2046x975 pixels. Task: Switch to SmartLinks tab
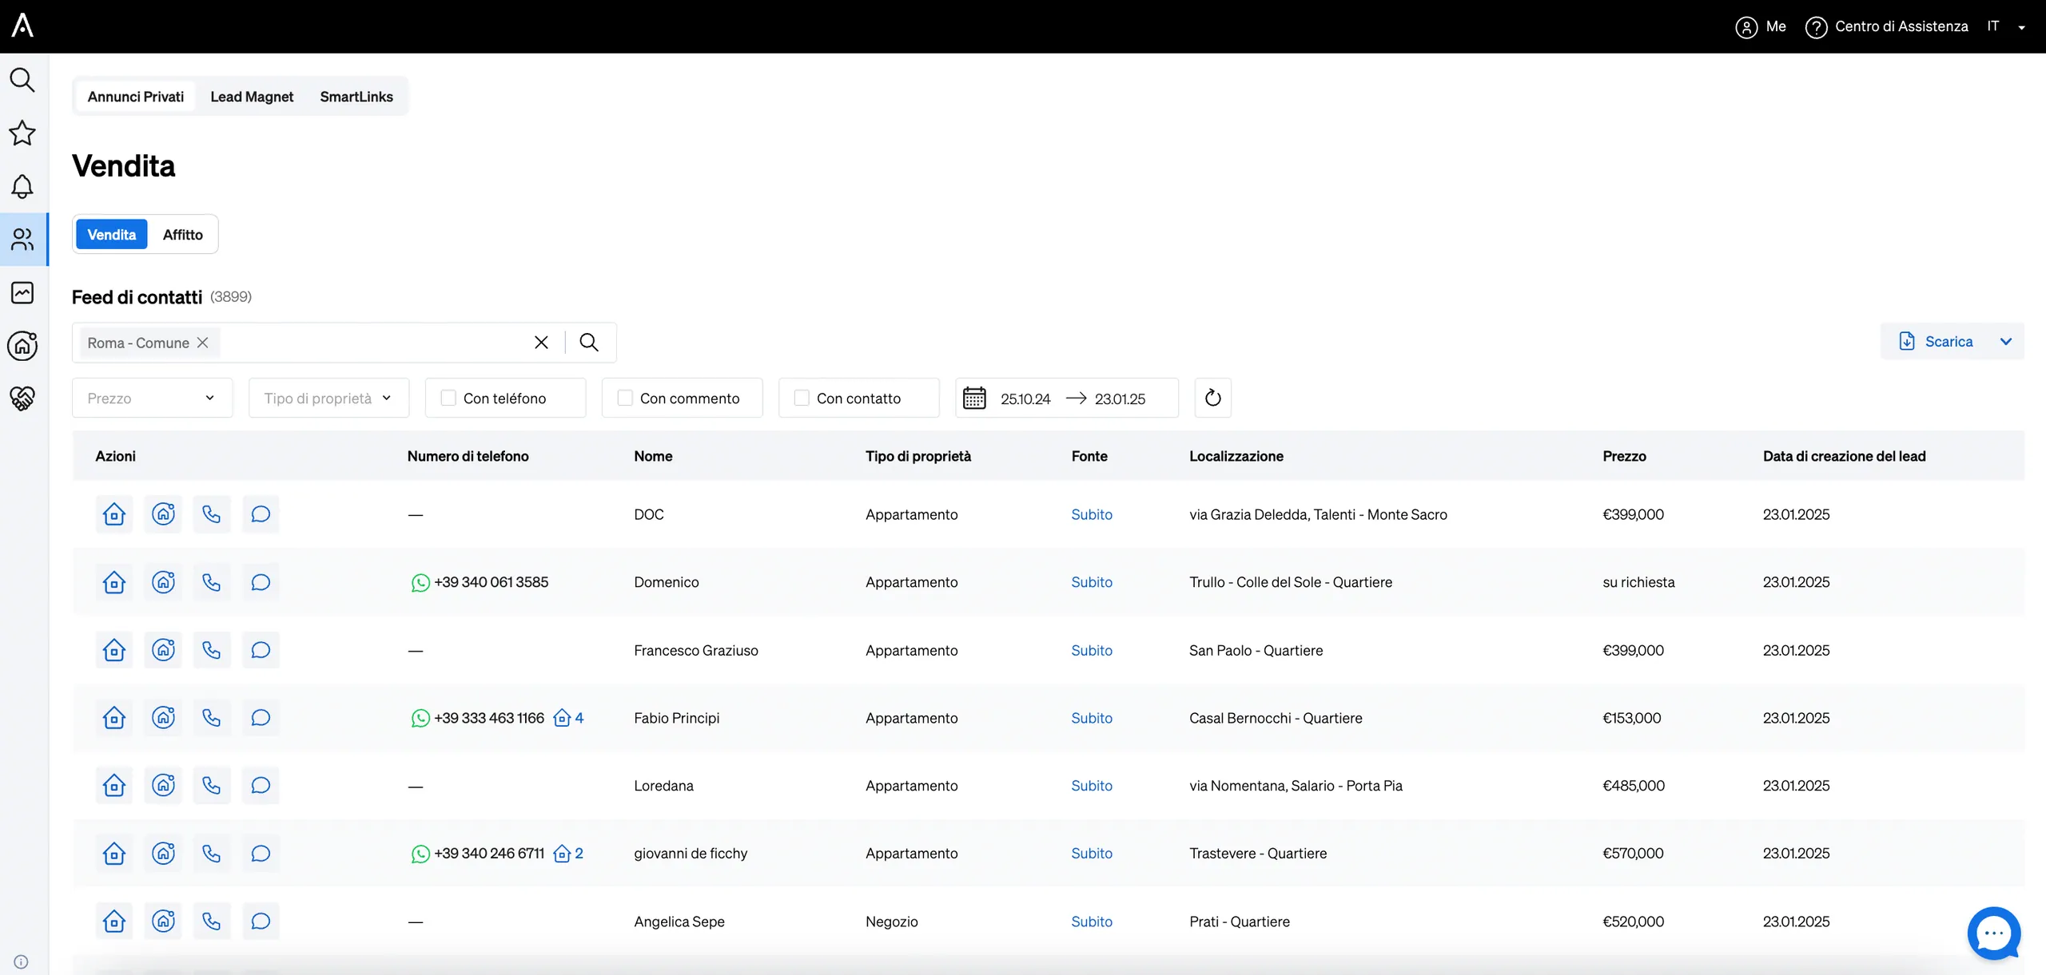click(x=356, y=97)
